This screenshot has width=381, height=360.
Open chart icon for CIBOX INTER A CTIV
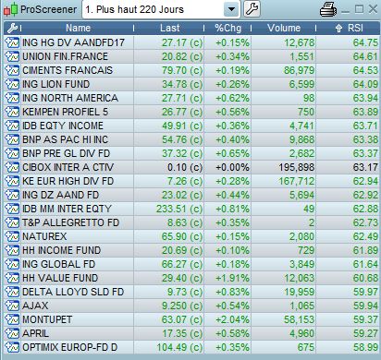click(x=12, y=167)
